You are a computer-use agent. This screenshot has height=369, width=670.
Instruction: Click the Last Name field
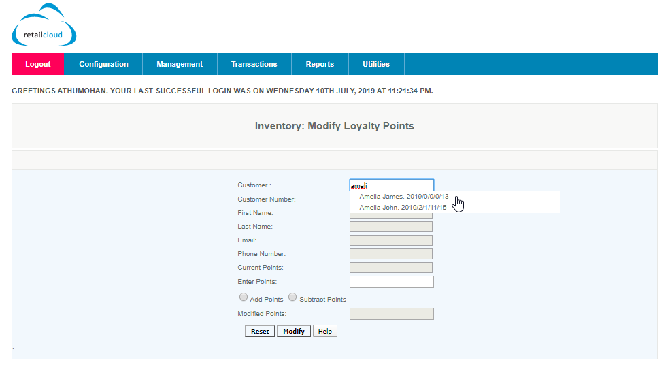[x=391, y=227]
